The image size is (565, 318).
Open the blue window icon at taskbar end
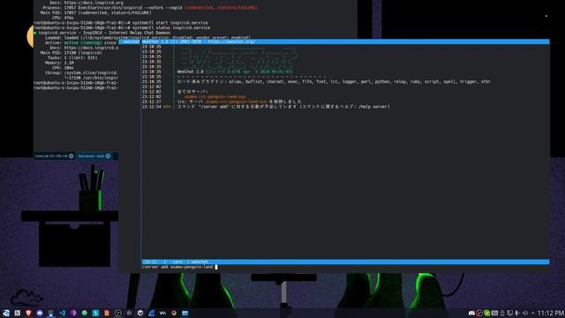[185, 313]
